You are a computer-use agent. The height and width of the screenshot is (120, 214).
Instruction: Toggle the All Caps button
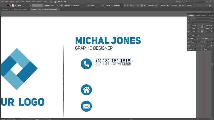point(189,46)
